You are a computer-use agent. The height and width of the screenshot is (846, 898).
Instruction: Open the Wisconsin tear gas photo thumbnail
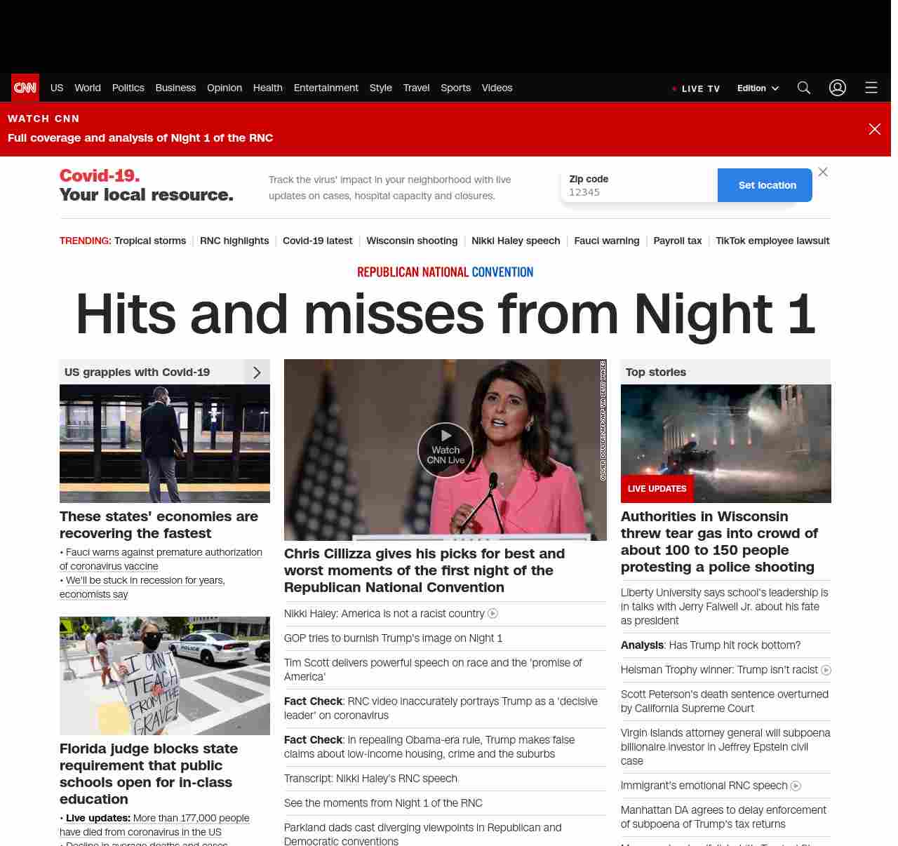coord(725,443)
